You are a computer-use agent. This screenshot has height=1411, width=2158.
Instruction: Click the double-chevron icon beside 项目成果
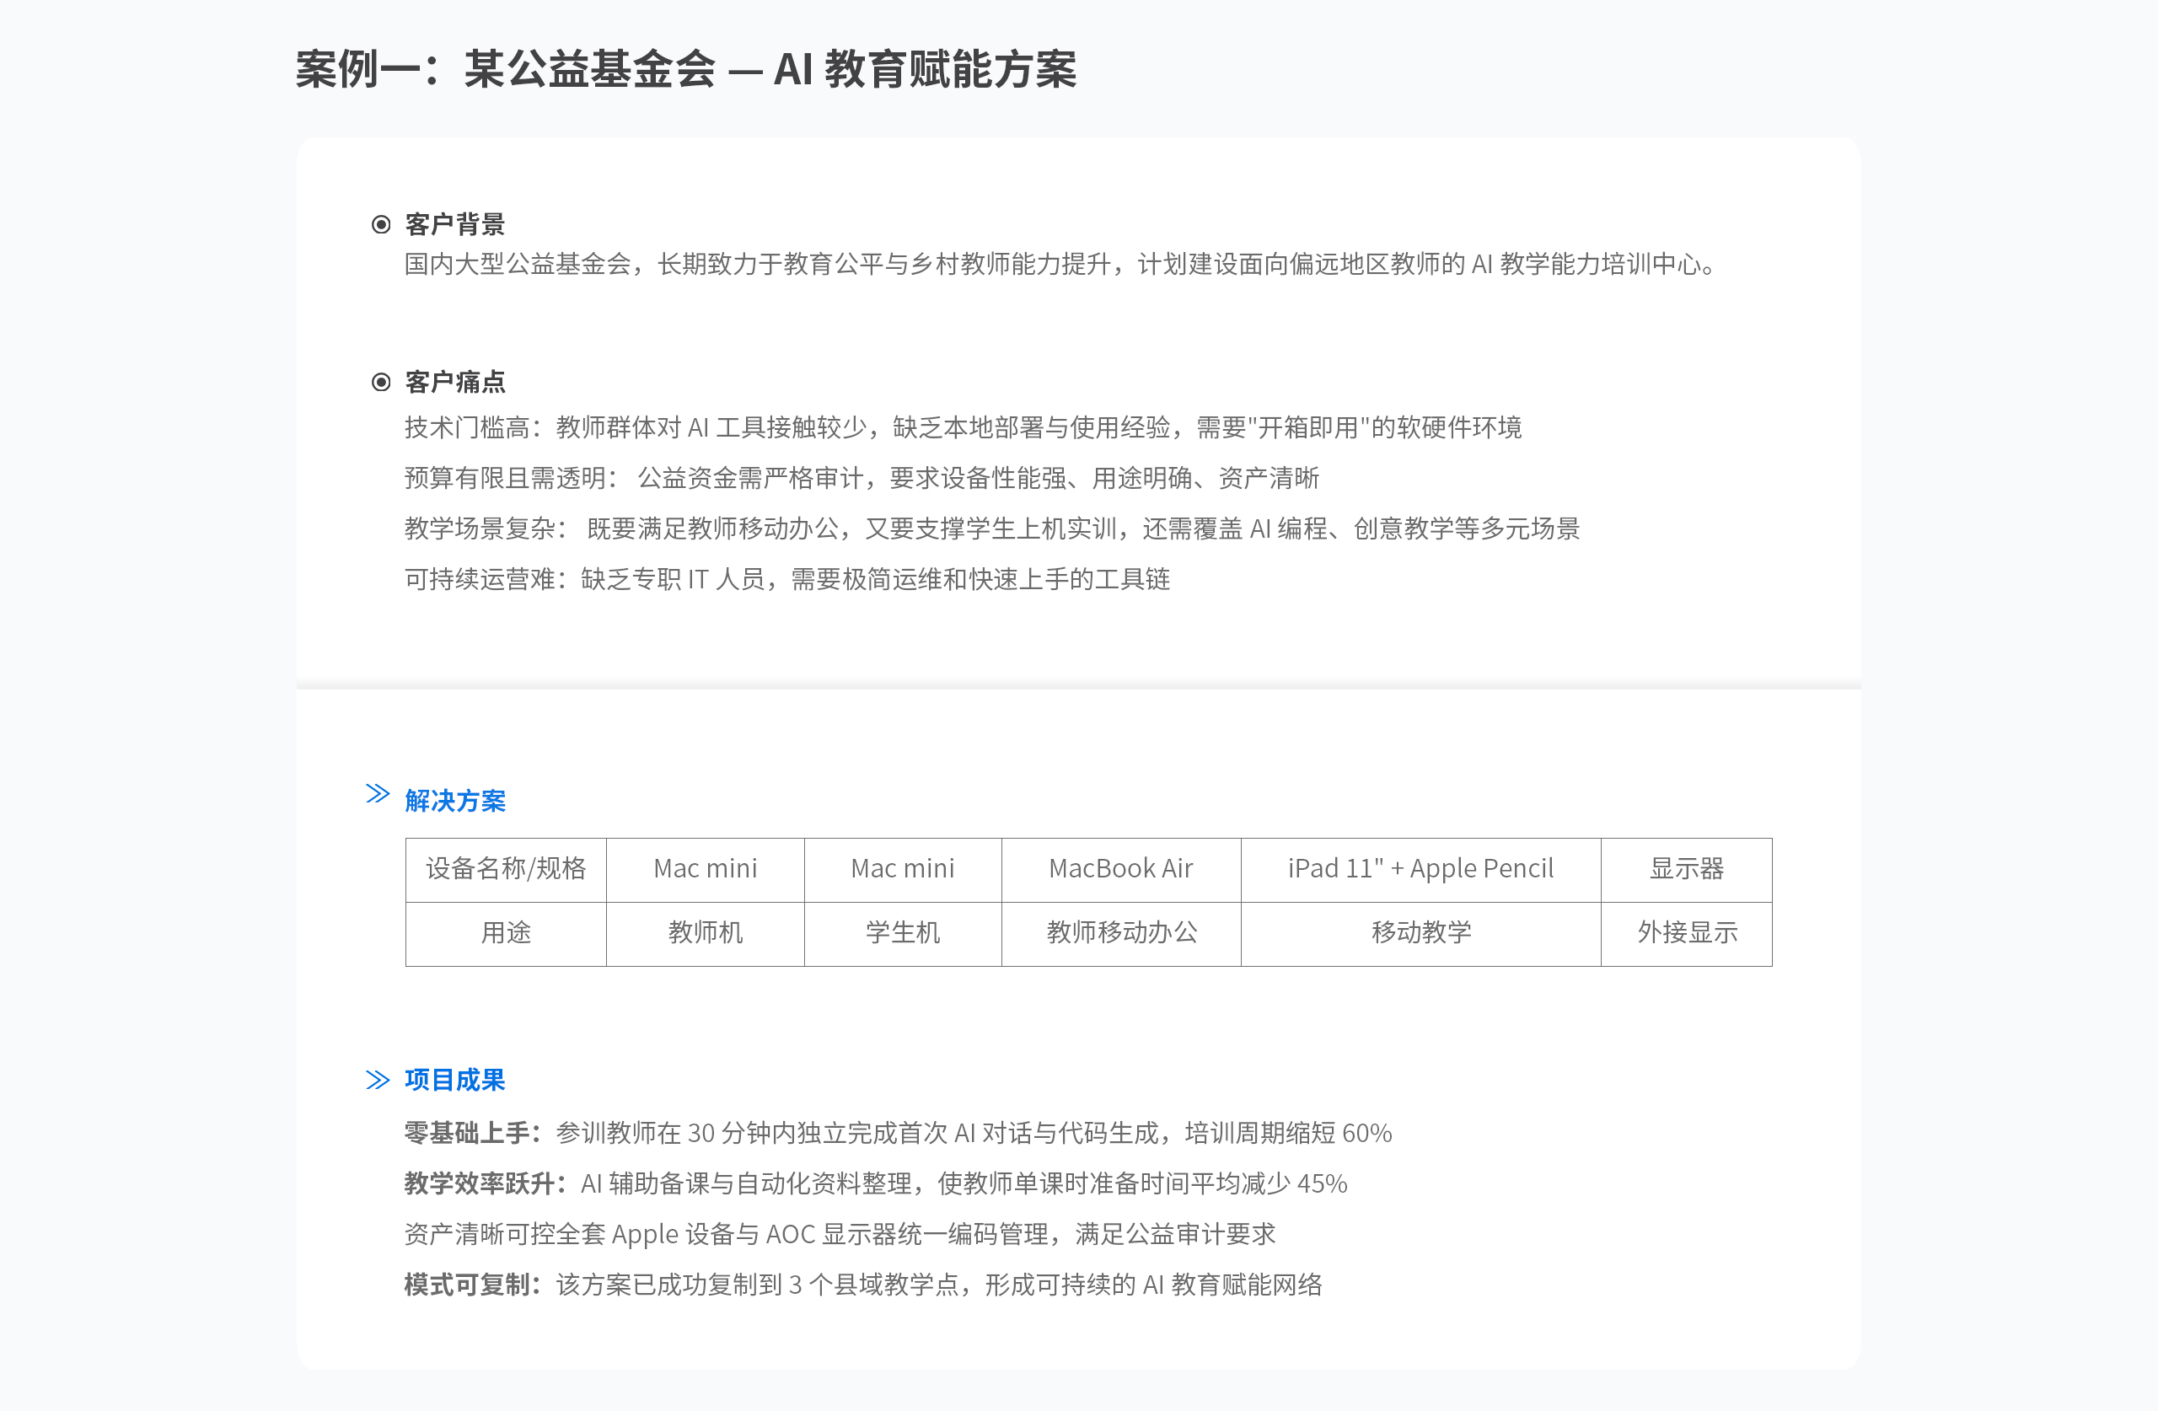click(x=378, y=1079)
